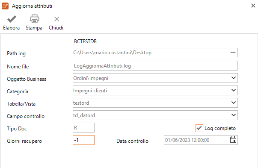
Task: Expand the Oggetto Business dropdown
Action: 233,78
